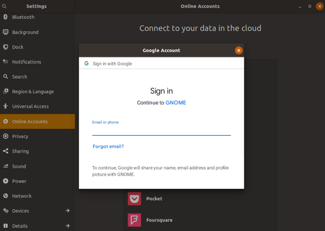Click the Forgot email? link
Image resolution: width=325 pixels, height=231 pixels.
point(108,147)
